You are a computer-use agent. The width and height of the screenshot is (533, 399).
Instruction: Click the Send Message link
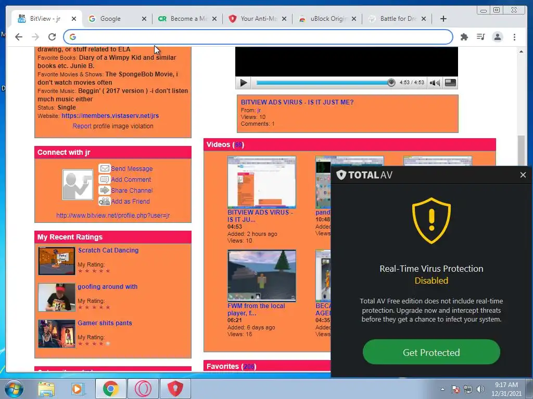pyautogui.click(x=132, y=169)
